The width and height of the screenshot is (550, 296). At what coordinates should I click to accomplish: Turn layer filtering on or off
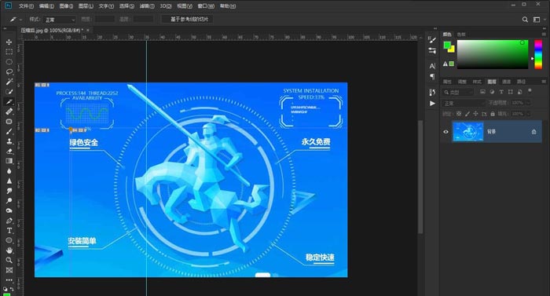click(530, 91)
